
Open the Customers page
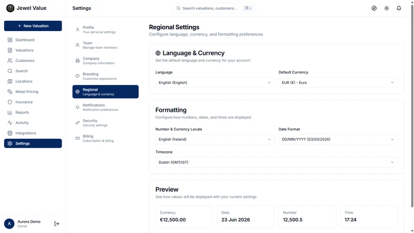coord(33,61)
